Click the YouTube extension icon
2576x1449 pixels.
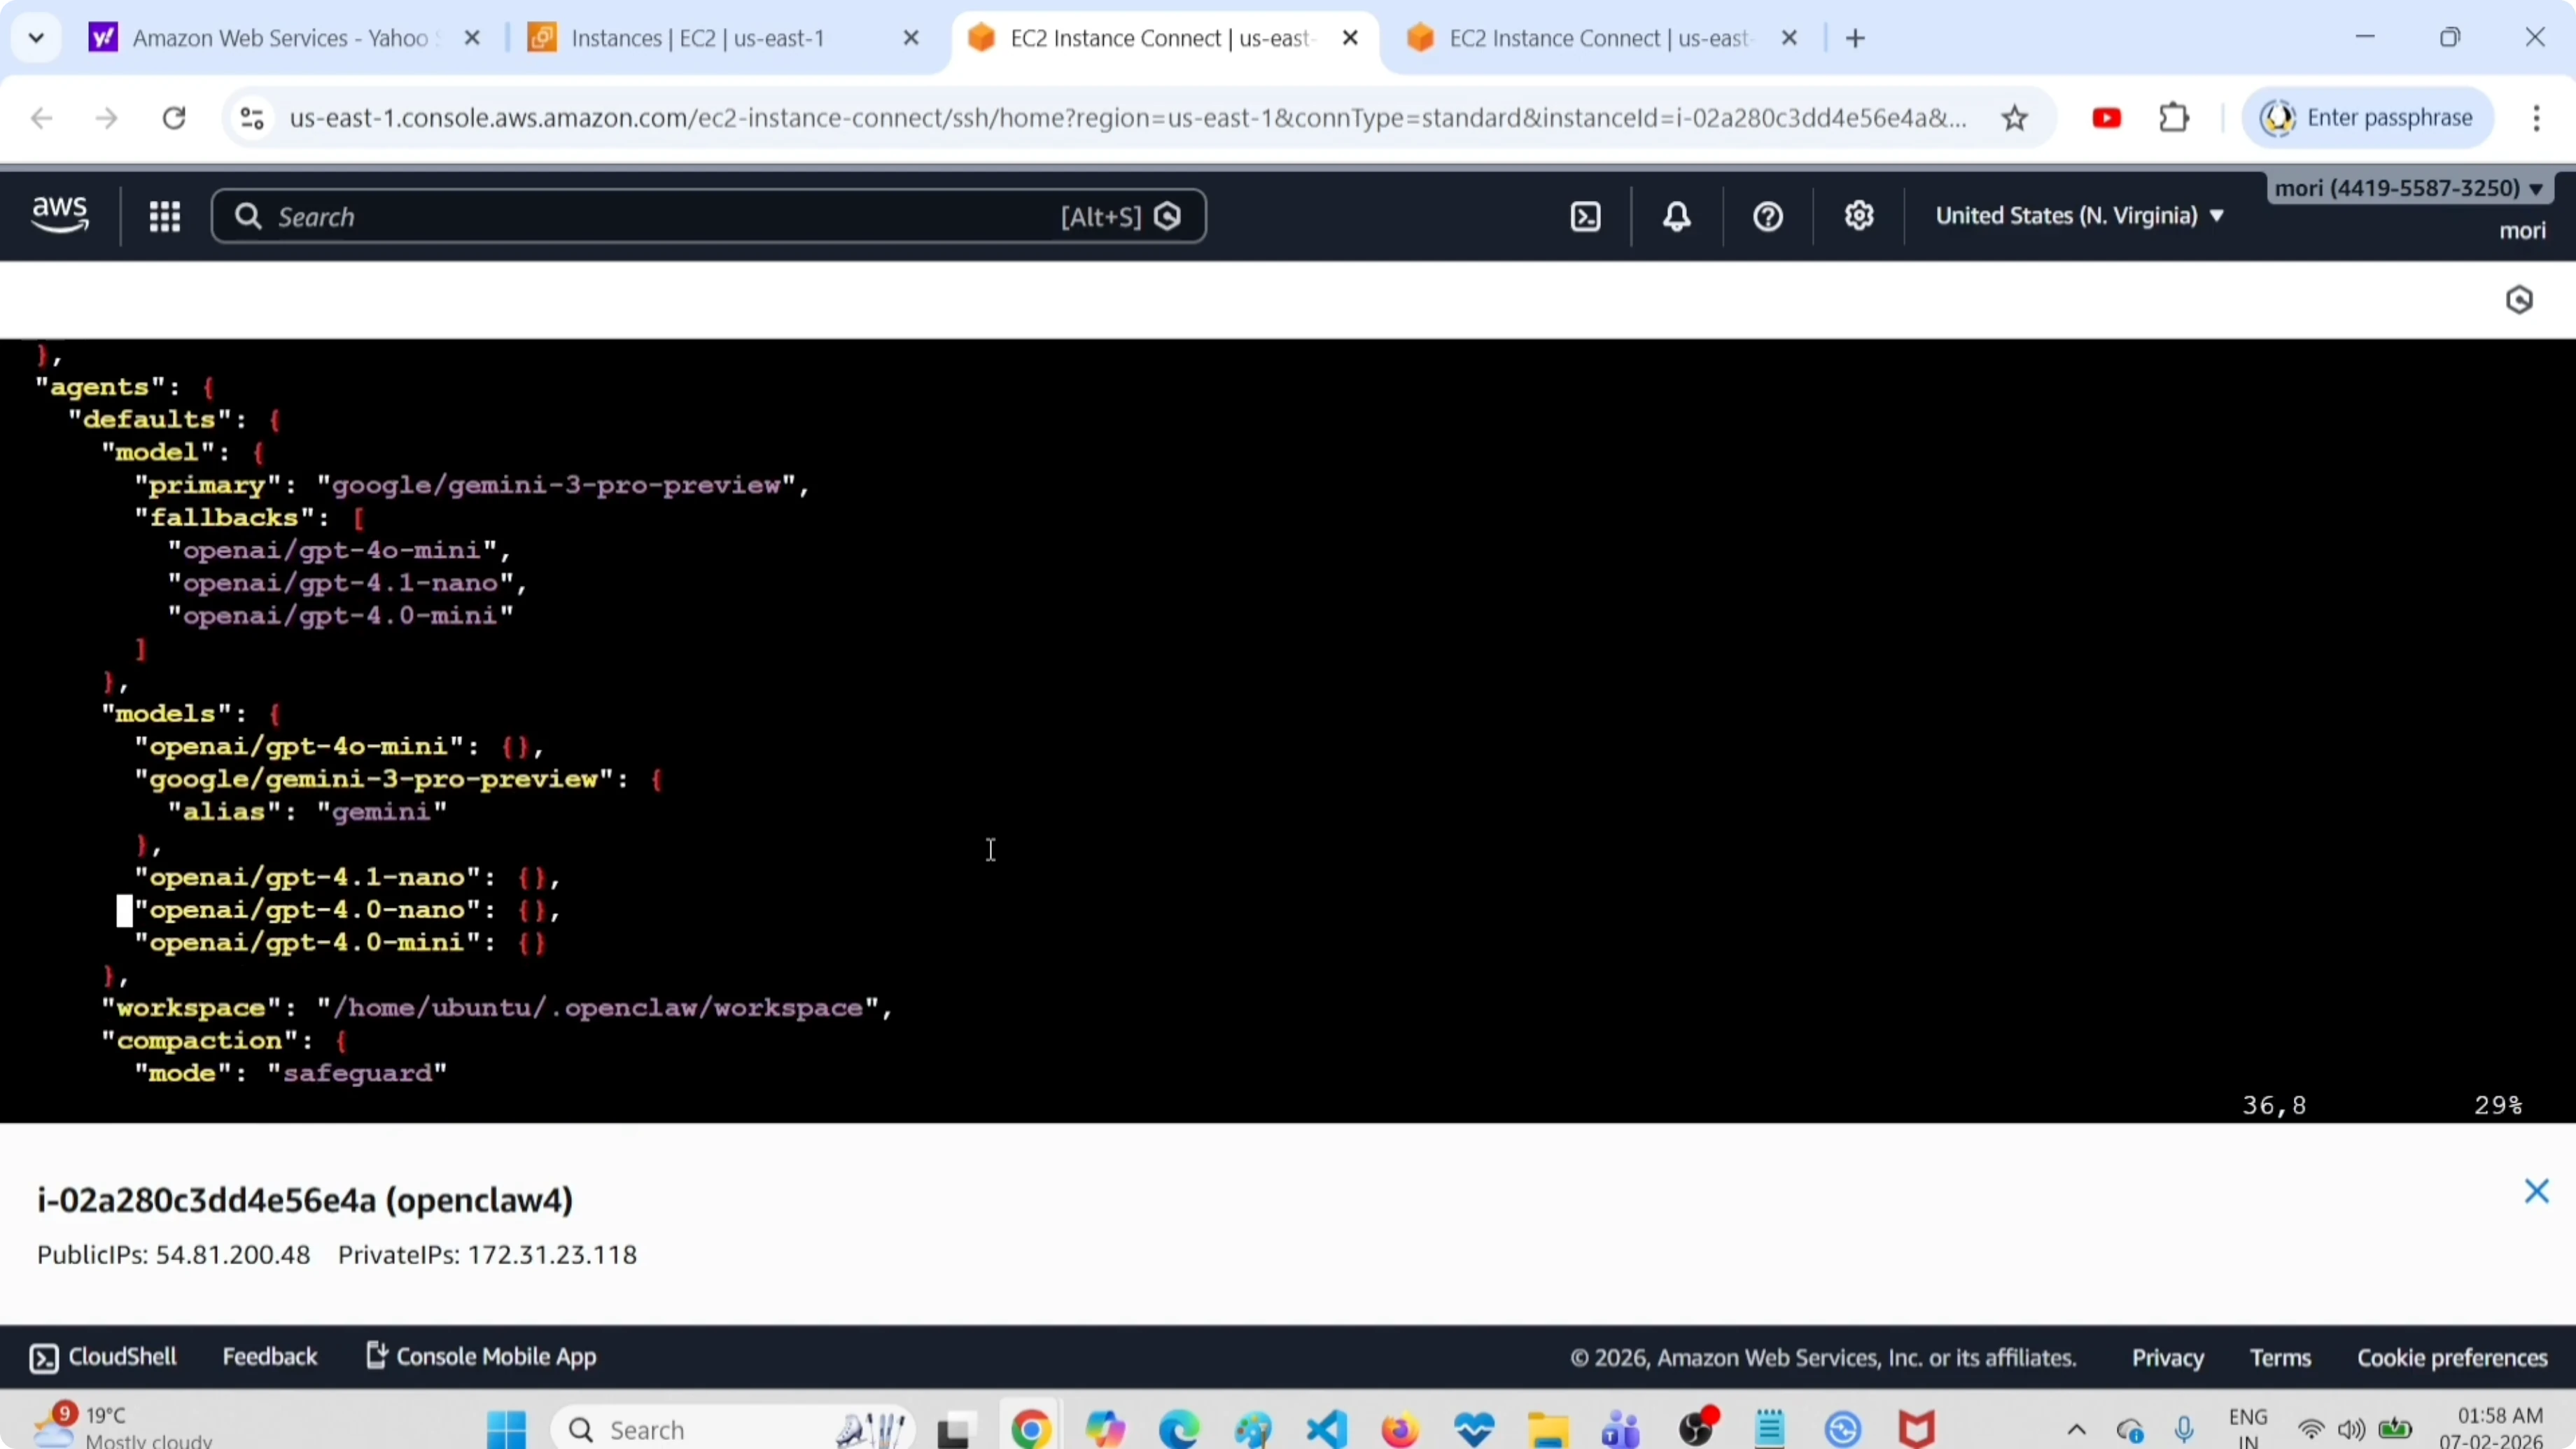[x=2107, y=119]
